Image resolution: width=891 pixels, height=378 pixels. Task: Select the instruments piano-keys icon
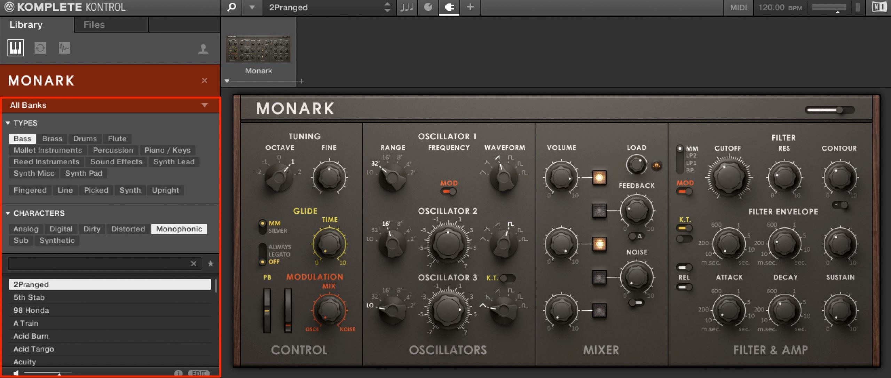pyautogui.click(x=16, y=48)
